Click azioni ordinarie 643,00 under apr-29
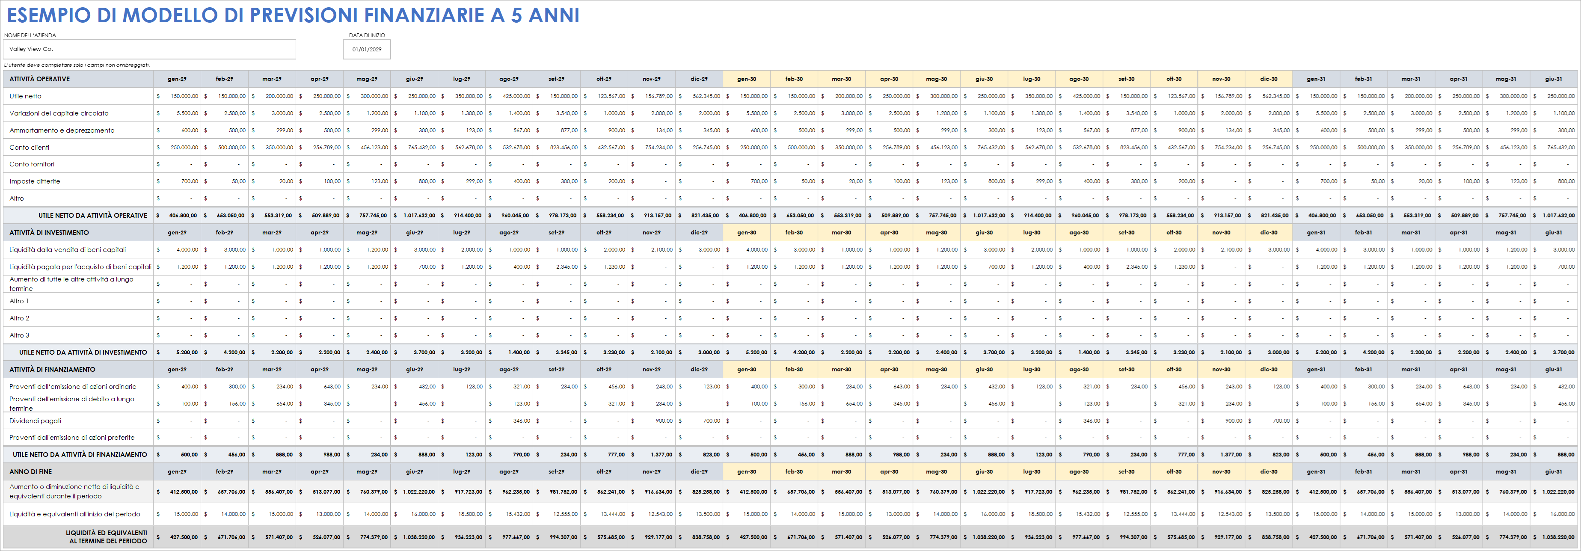This screenshot has width=1581, height=551. coord(320,387)
